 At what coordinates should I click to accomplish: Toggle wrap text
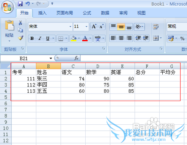point(156,27)
